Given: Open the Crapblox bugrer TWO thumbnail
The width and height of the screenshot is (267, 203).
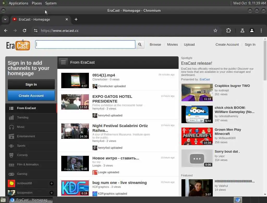Looking at the screenshot, I should click(x=197, y=93).
